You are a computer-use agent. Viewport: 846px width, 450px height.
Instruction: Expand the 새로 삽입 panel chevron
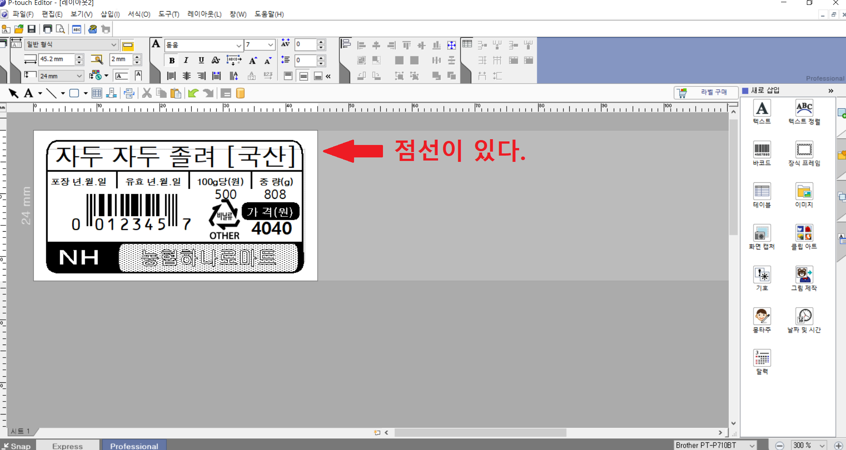[830, 91]
